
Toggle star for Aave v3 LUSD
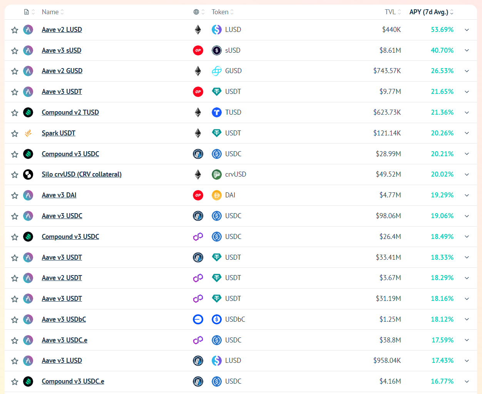click(15, 361)
